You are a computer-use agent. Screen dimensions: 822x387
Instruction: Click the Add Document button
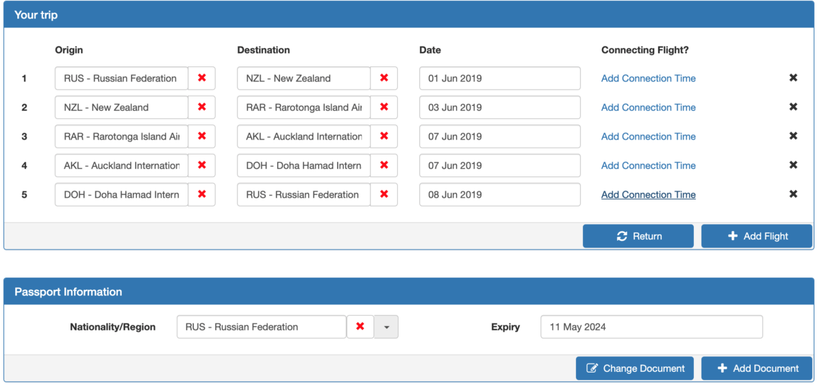pos(757,368)
